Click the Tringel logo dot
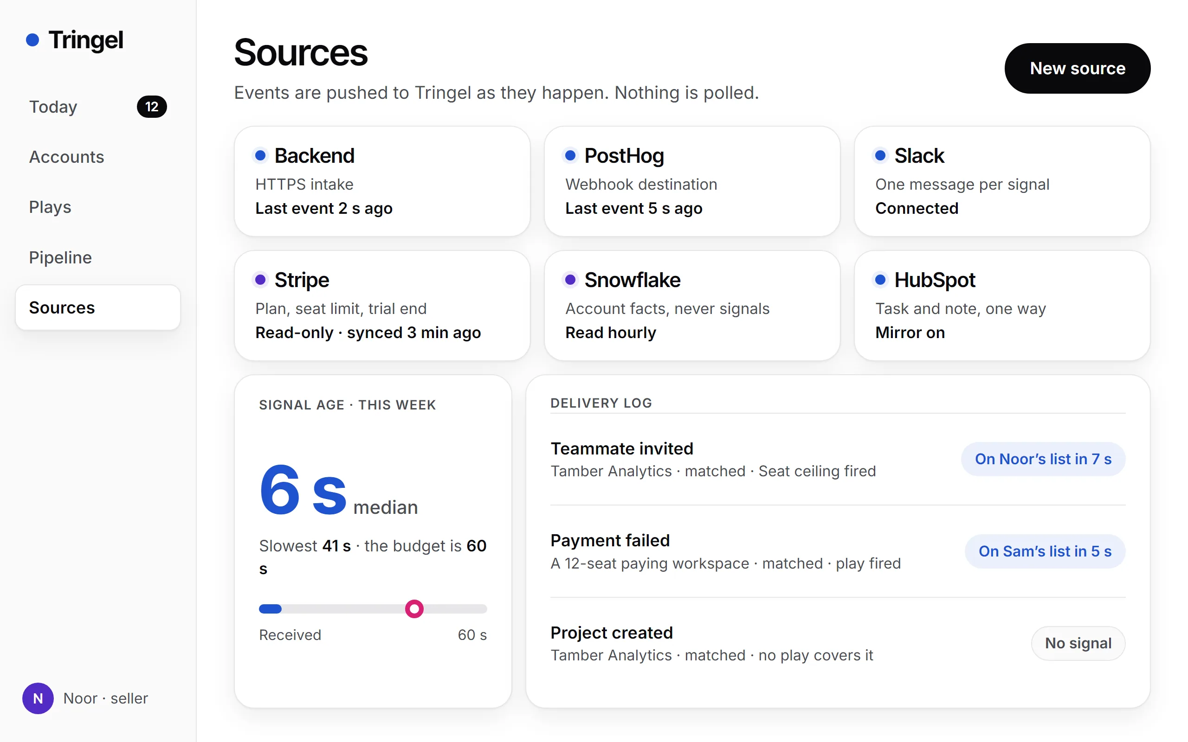The height and width of the screenshot is (742, 1188). click(32, 40)
